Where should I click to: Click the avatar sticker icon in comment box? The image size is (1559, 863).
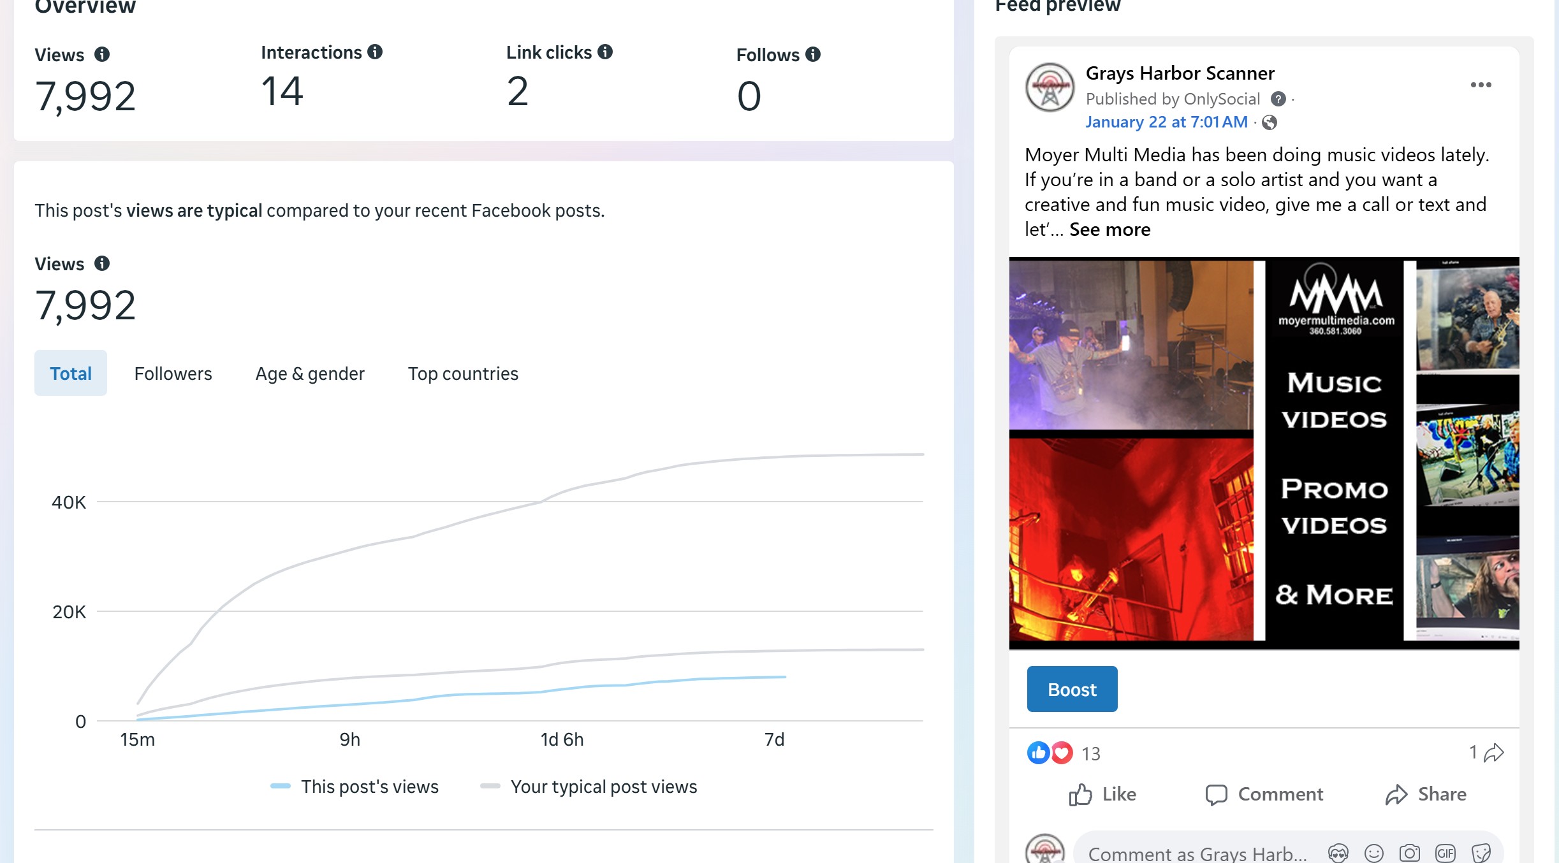pyautogui.click(x=1338, y=852)
